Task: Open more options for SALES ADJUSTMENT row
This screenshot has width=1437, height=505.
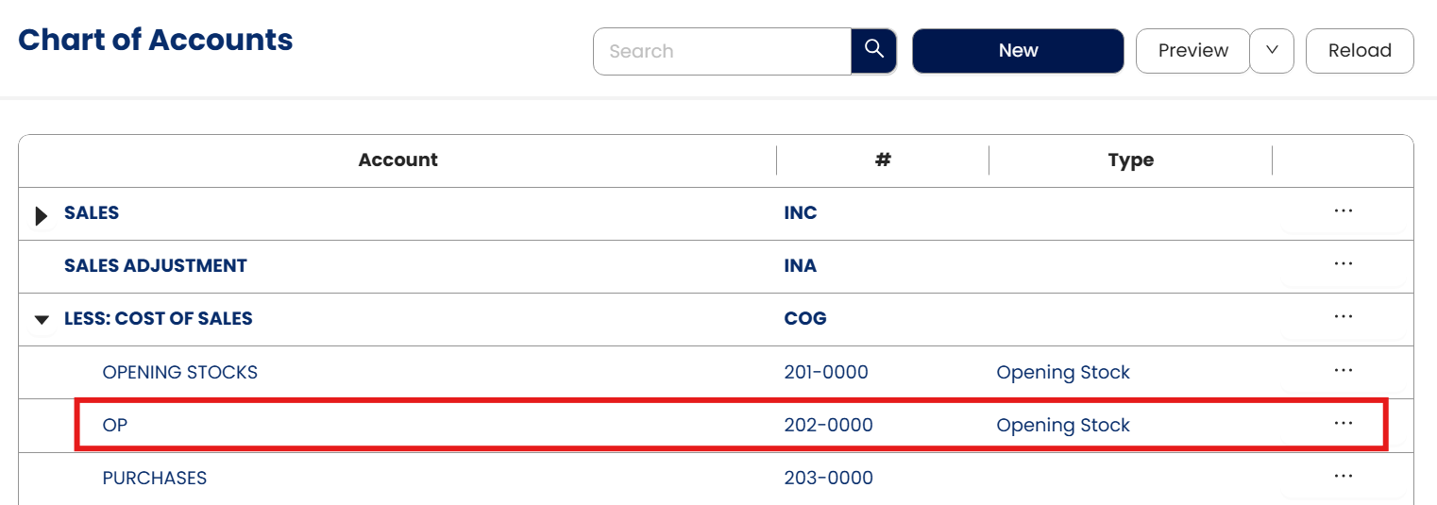Action: pyautogui.click(x=1343, y=264)
